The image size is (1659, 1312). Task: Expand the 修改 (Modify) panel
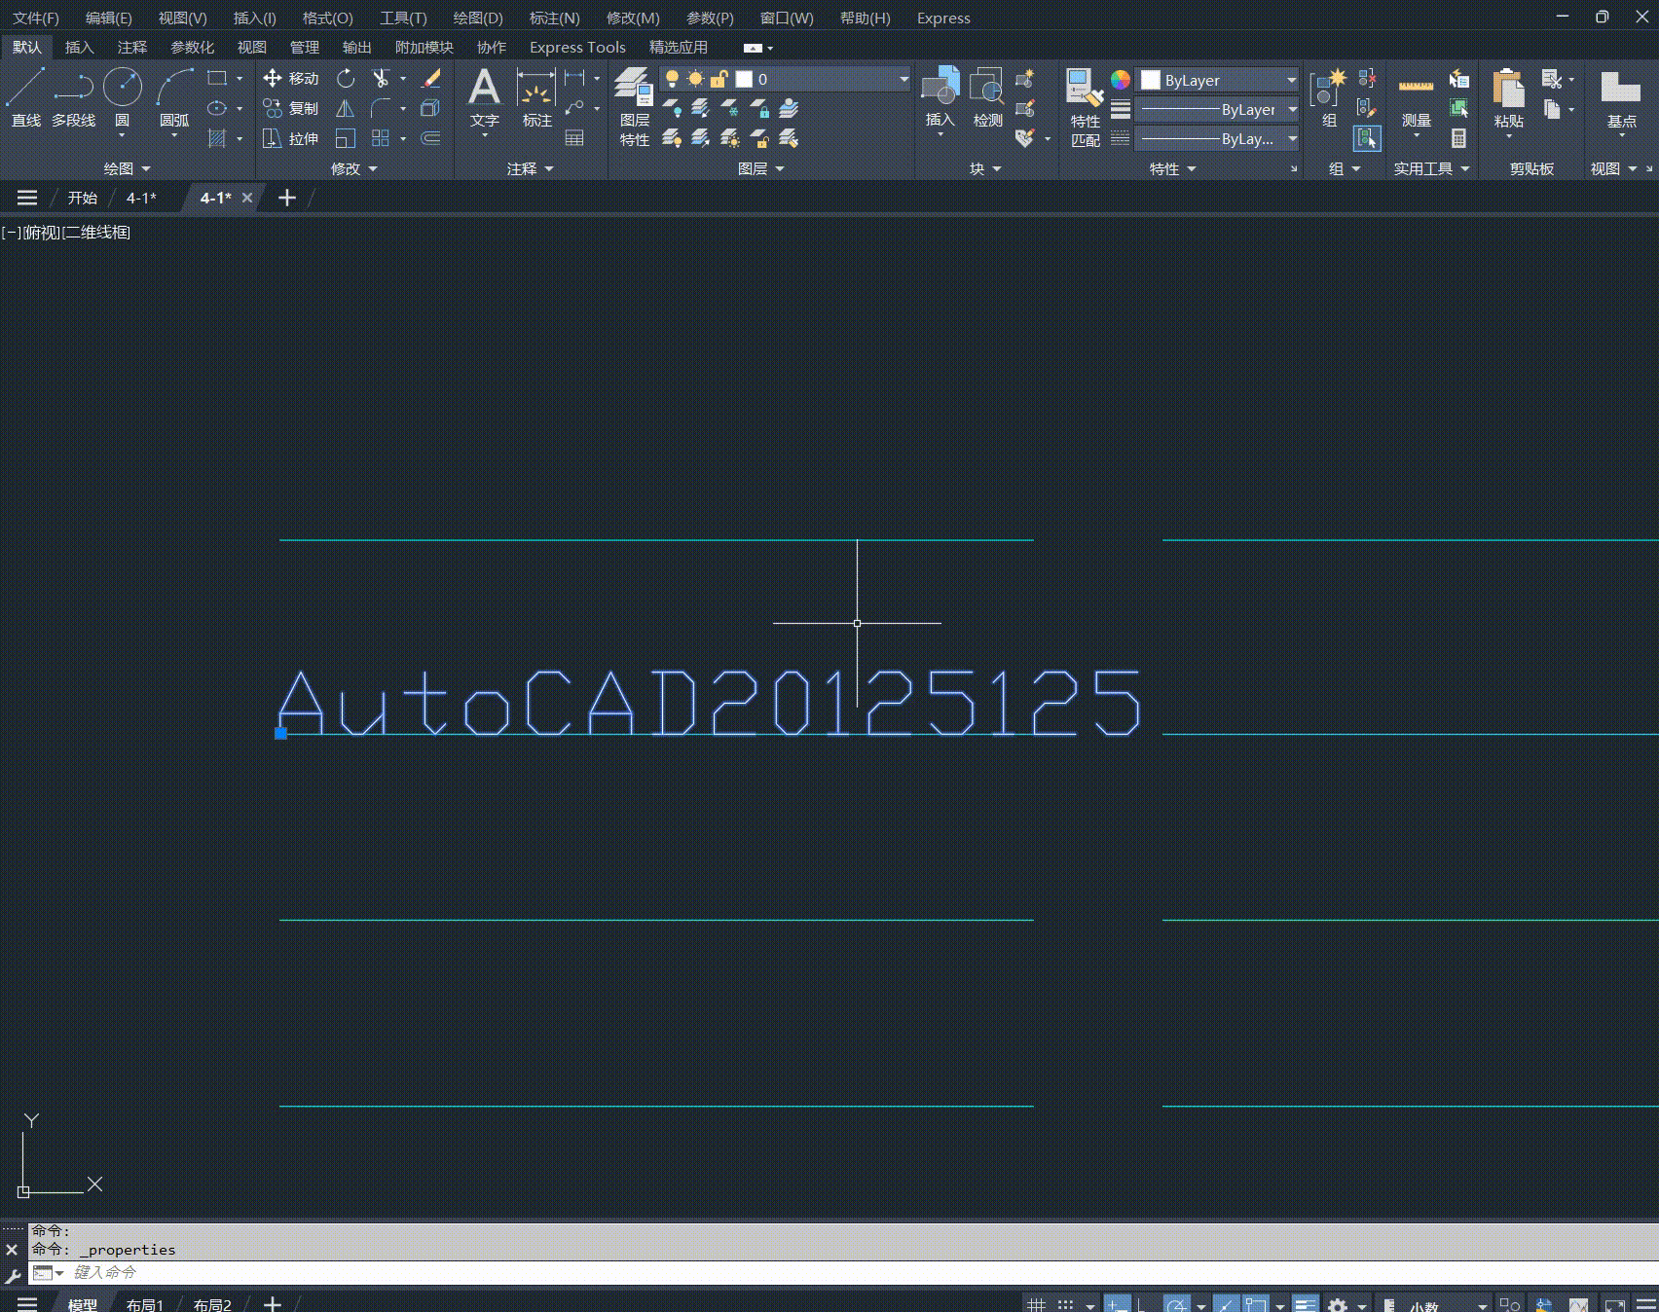353,168
